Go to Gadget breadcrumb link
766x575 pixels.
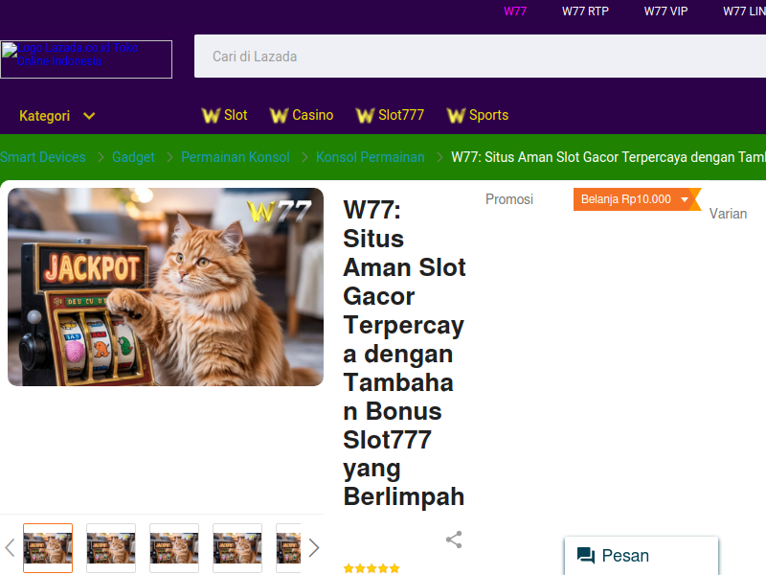pyautogui.click(x=133, y=157)
